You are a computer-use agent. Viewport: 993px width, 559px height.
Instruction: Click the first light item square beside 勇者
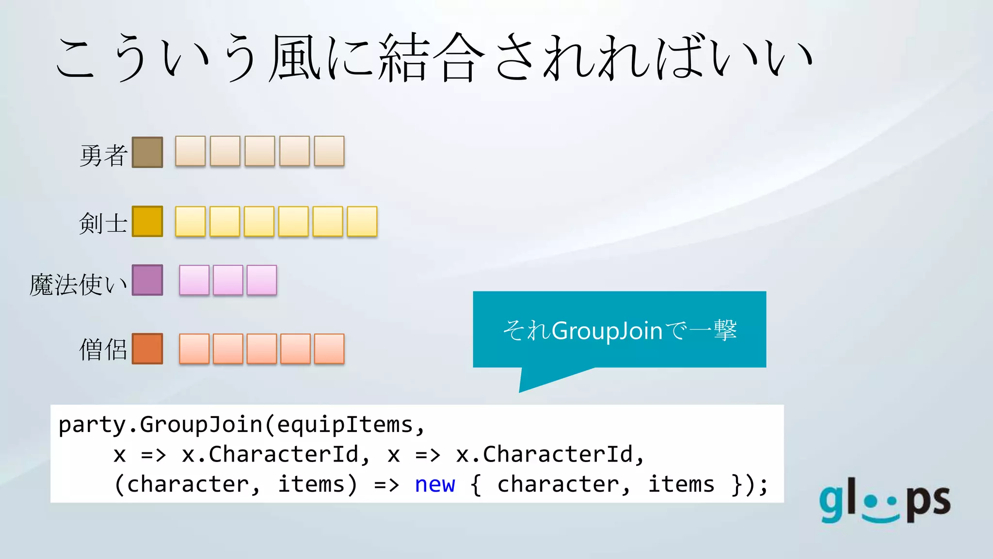(190, 151)
